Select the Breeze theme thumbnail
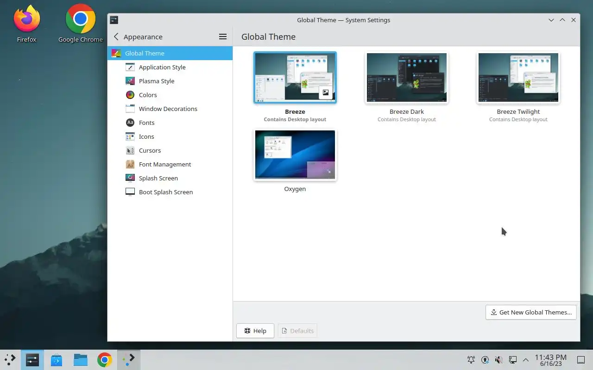Screen dimensions: 593x370 [295, 78]
